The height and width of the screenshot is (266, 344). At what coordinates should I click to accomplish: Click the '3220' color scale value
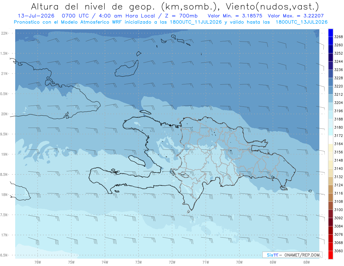point(339,86)
